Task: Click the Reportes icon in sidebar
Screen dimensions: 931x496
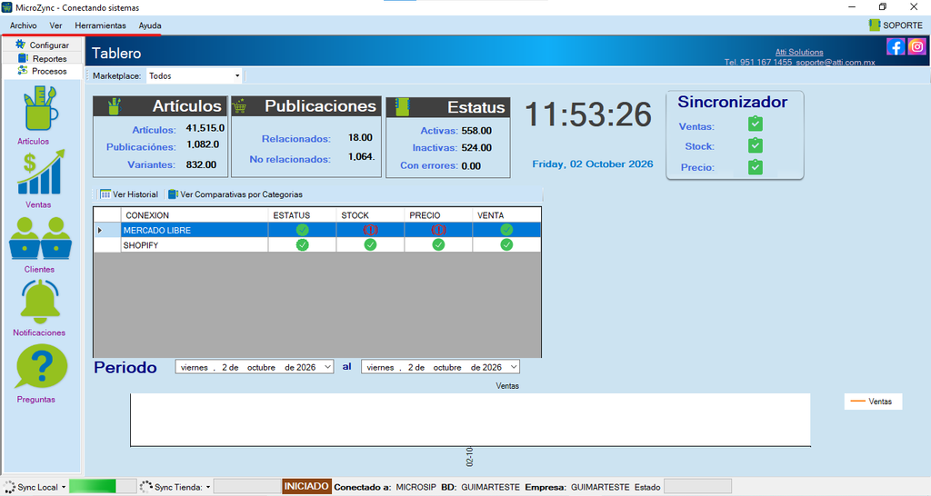Action: point(23,58)
